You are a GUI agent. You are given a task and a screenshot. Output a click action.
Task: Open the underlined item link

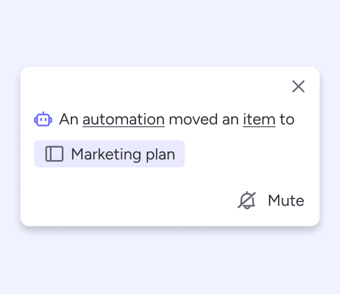259,119
